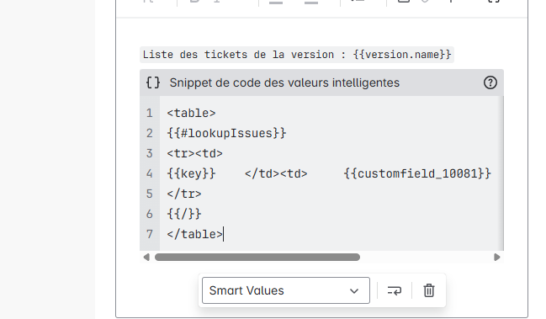546x319 pixels.
Task: Open the Smart Values language dropdown
Action: point(286,290)
